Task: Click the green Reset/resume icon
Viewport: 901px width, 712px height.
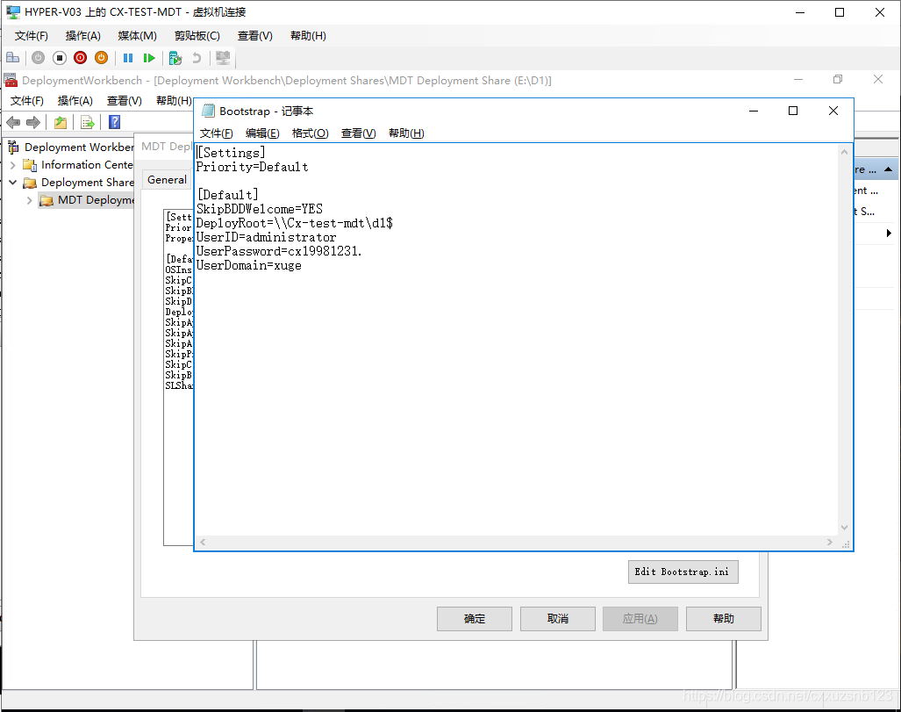Action: pos(149,58)
